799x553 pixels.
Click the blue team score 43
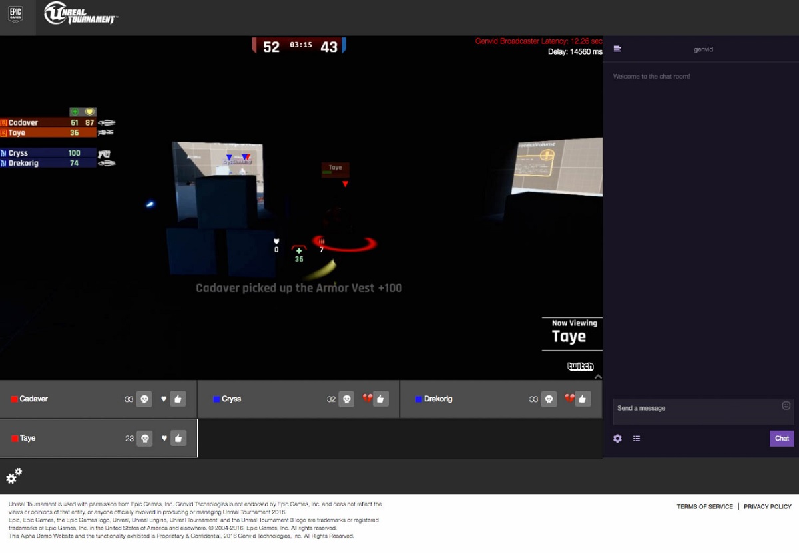tap(329, 47)
